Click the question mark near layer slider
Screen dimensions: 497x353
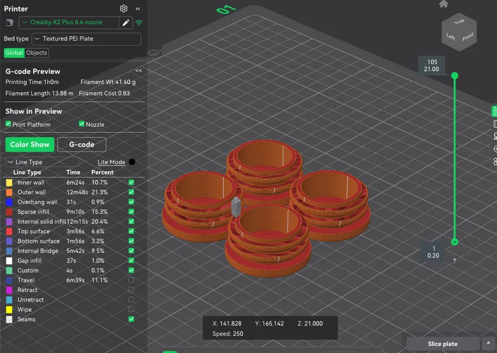454,261
